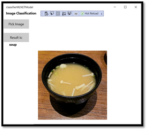Collapse the debug toolbar with chevron
Screen dimensions: 147x130
click(x=102, y=14)
